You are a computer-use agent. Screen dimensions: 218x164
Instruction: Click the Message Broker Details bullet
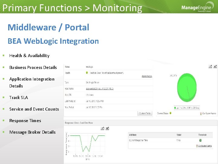32,132
